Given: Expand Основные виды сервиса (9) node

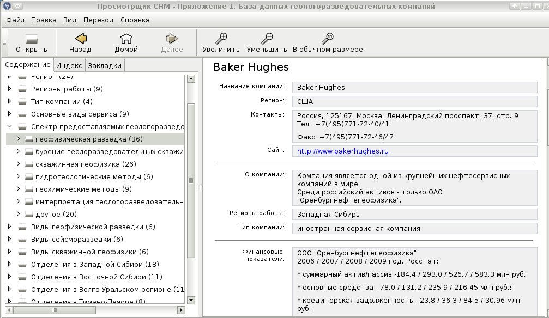Looking at the screenshot, I should coord(9,114).
